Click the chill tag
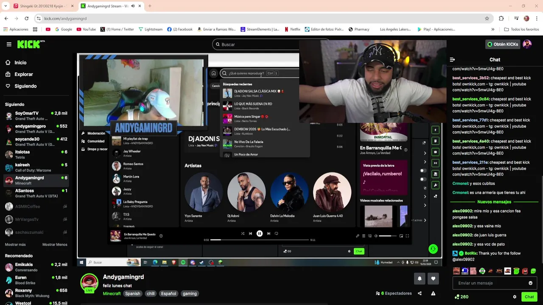This screenshot has height=305, width=543. pyautogui.click(x=151, y=294)
